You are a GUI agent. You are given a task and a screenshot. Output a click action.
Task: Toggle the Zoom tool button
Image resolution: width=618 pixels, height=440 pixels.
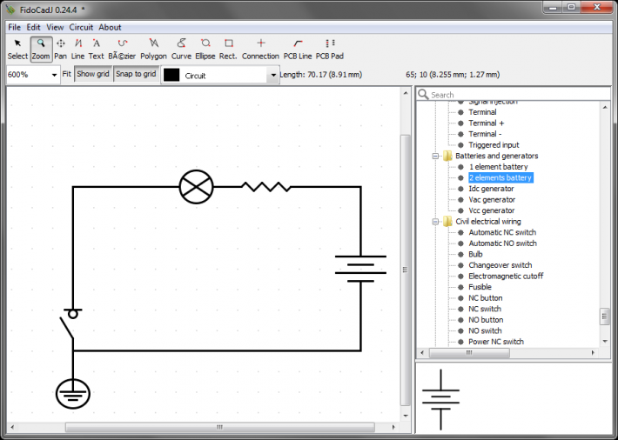(41, 50)
